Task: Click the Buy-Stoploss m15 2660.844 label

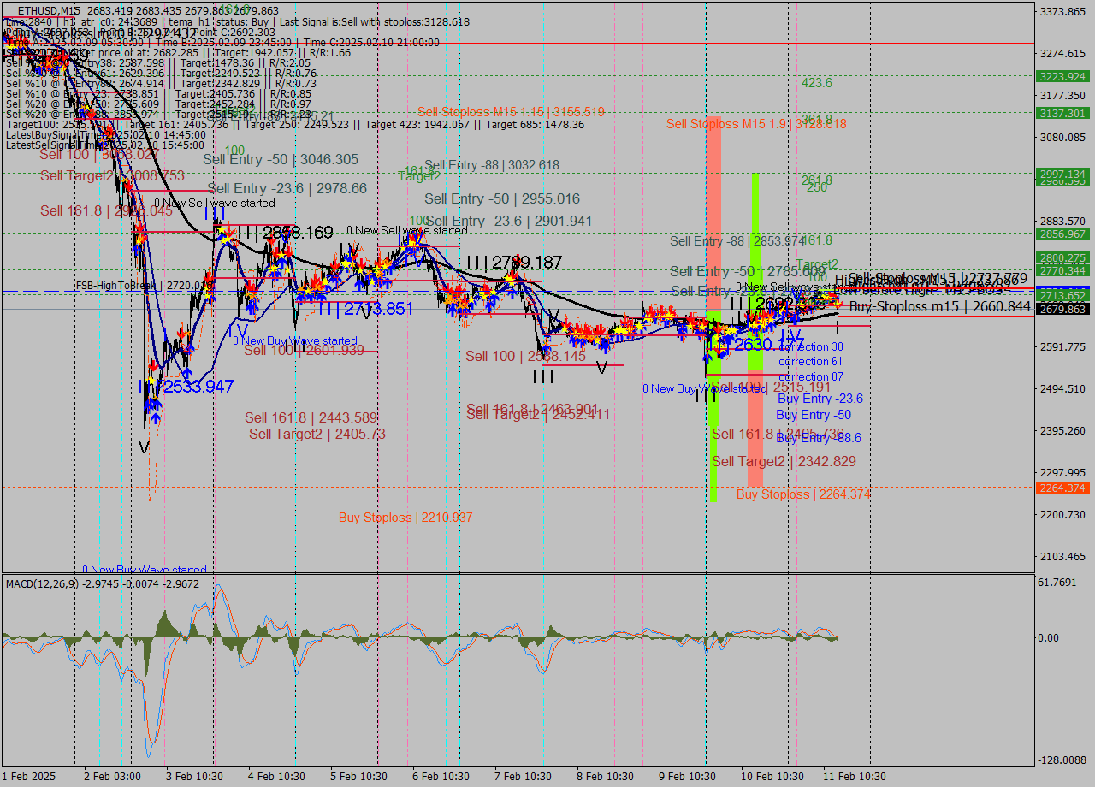Action: (939, 306)
